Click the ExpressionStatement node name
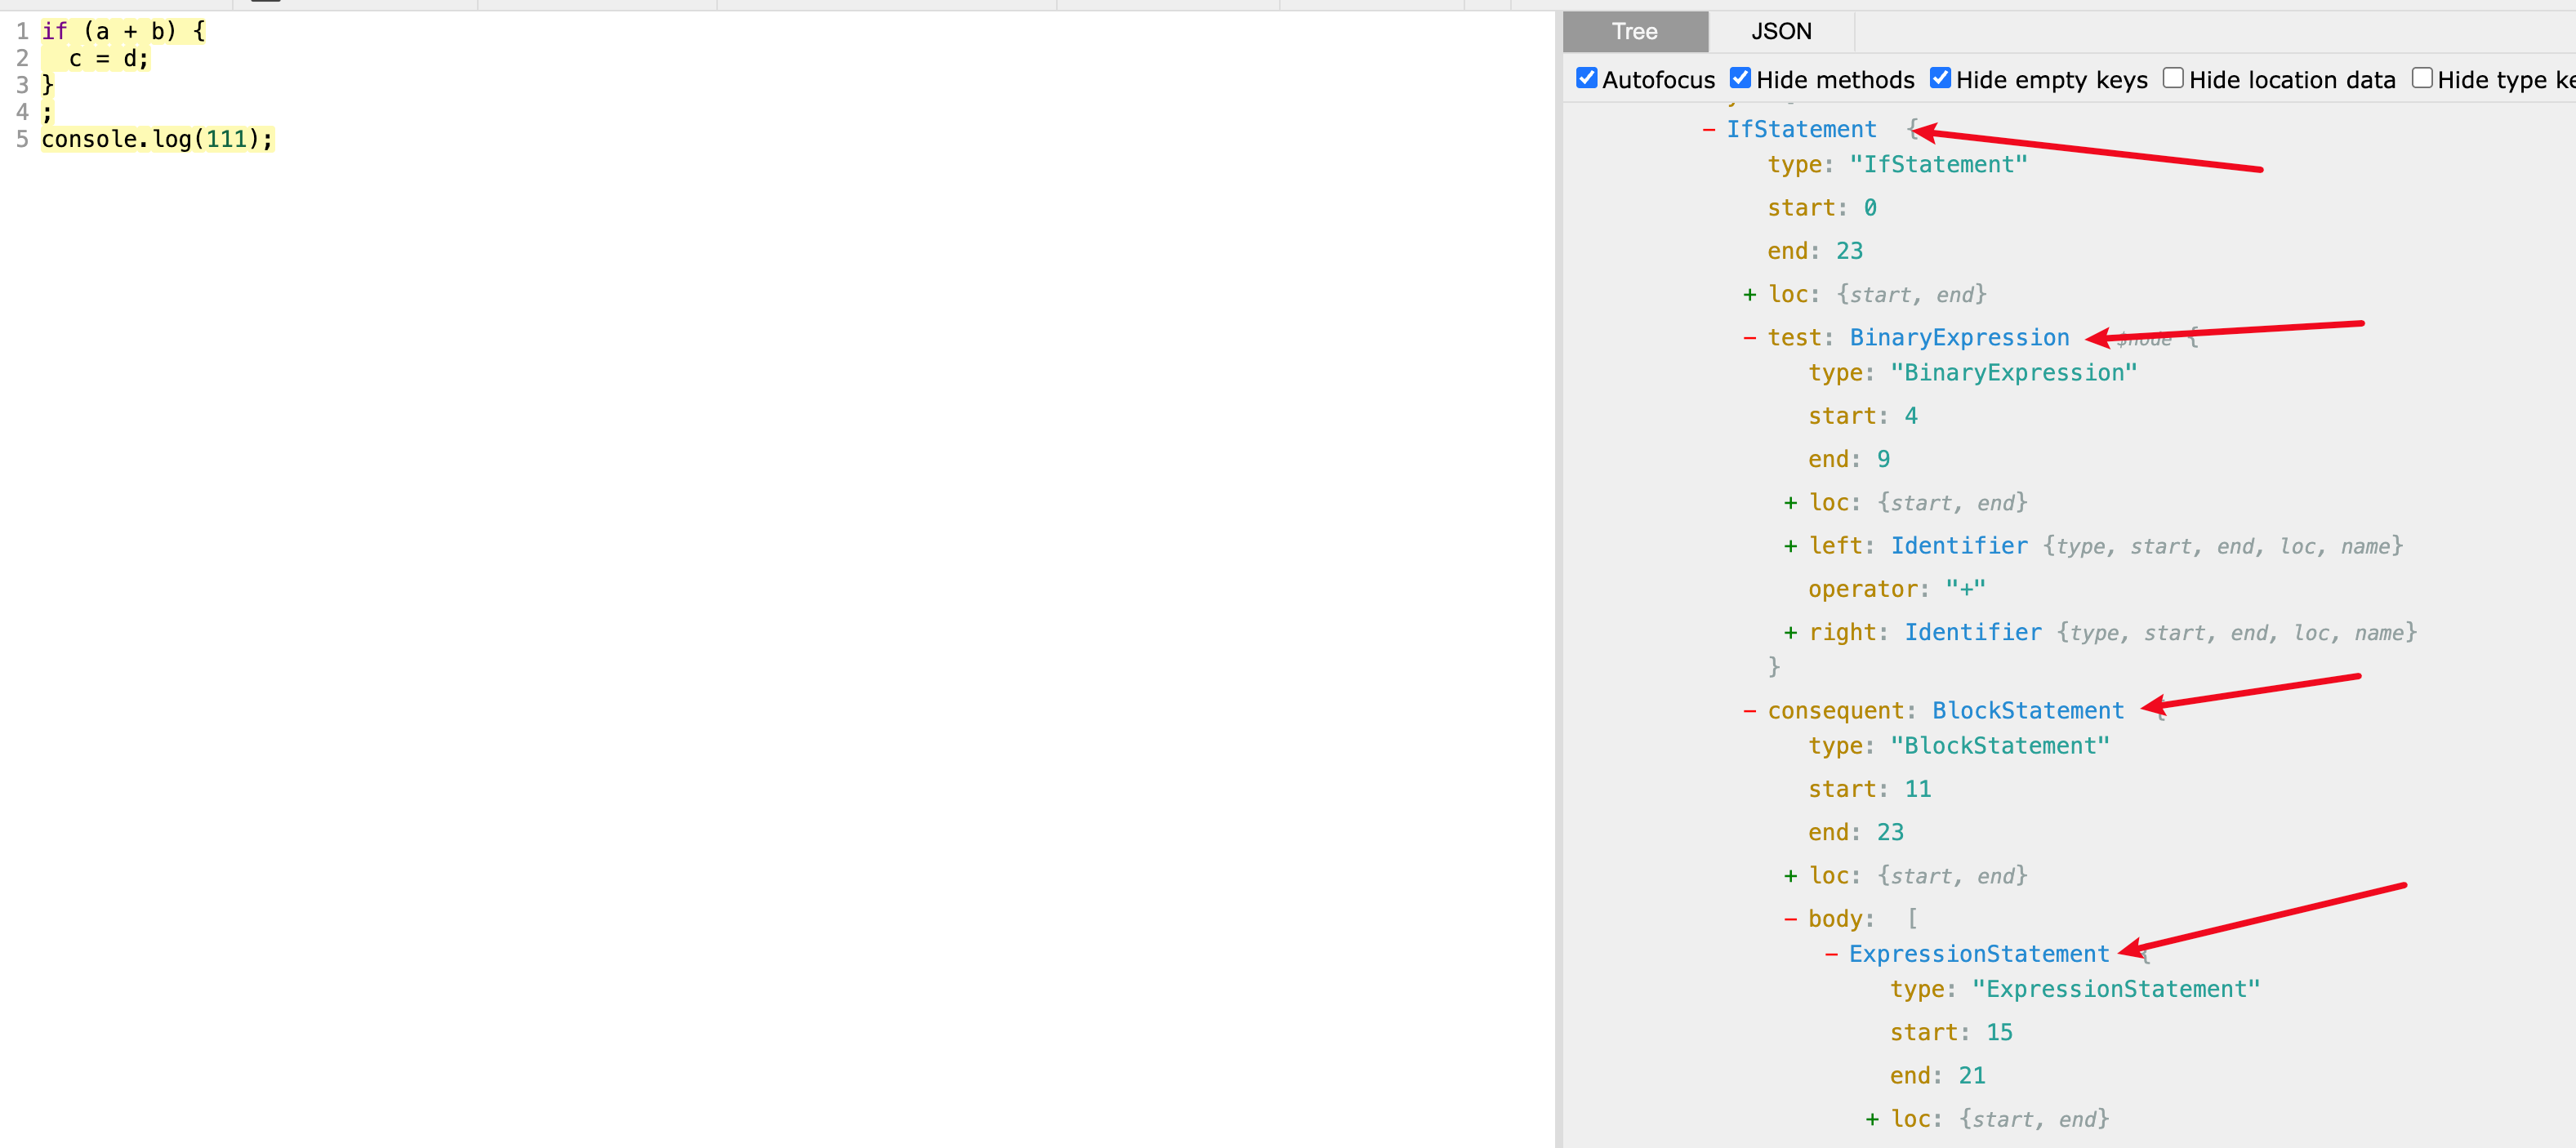 click(x=1978, y=954)
